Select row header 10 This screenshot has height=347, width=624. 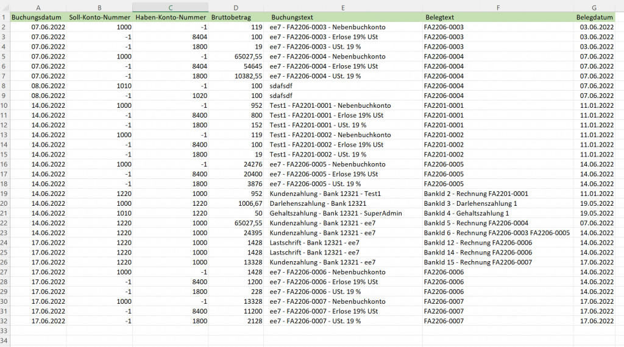pos(4,105)
